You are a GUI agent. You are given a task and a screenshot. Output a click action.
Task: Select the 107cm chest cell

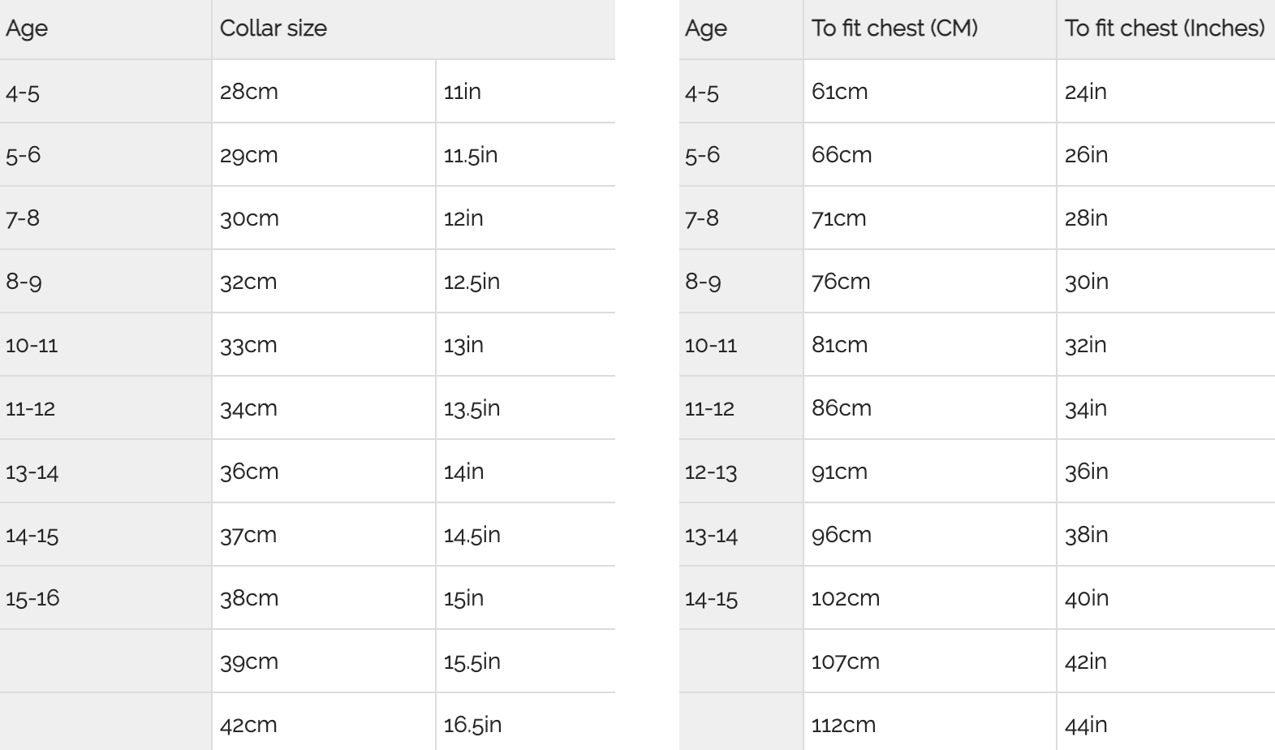[846, 662]
